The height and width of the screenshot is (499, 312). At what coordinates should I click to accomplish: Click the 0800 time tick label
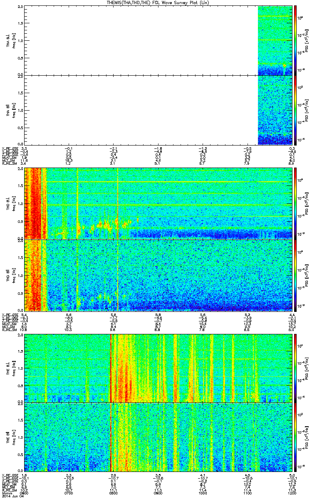[114, 493]
